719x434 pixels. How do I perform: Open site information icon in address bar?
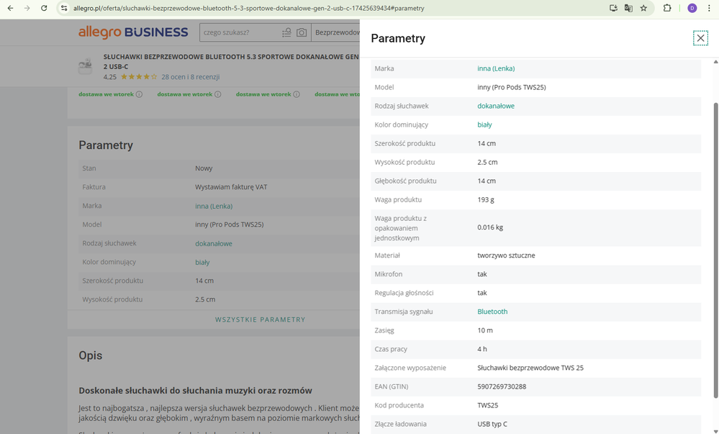coord(63,8)
